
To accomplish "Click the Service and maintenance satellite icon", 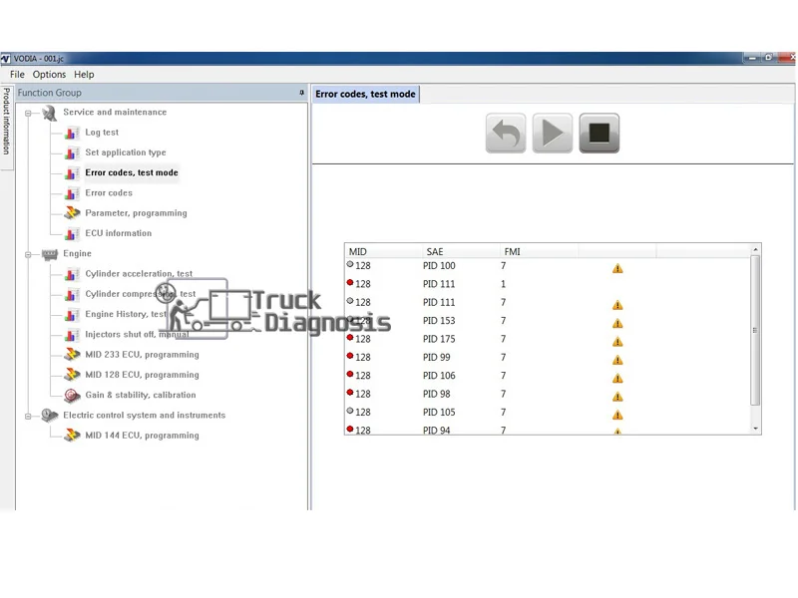I will click(x=48, y=112).
